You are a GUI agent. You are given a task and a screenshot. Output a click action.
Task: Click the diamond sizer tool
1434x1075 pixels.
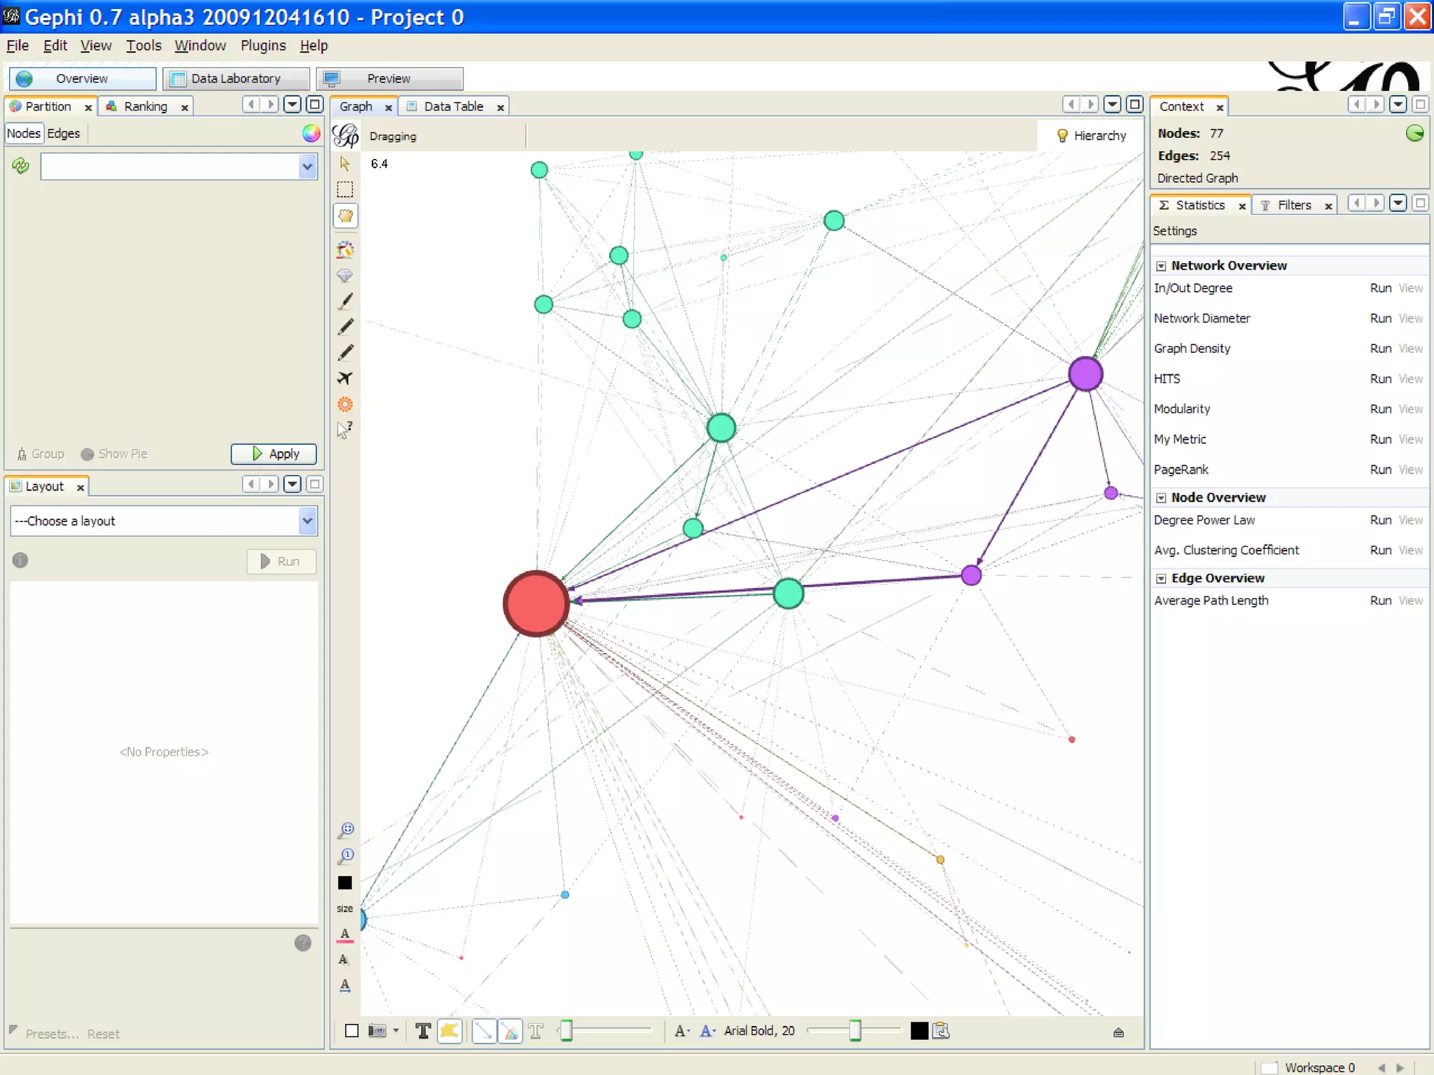[x=344, y=276]
